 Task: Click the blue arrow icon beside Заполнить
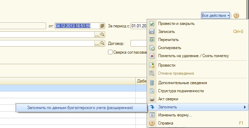(x=152, y=107)
